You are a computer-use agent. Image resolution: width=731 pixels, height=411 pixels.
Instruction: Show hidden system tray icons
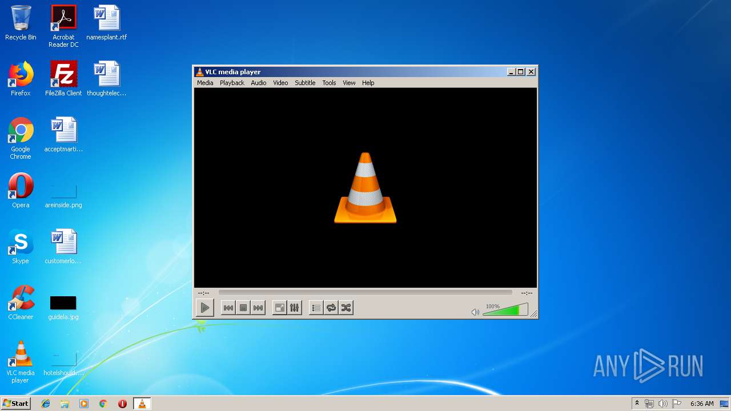pos(637,404)
